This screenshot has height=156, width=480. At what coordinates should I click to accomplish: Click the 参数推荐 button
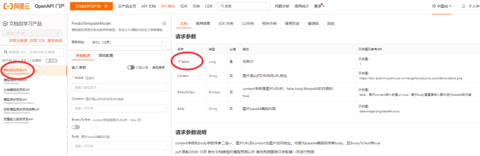pos(159,67)
